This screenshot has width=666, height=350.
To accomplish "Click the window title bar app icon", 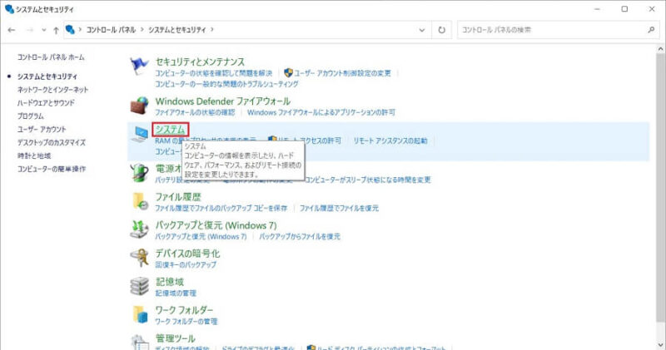I will 9,8.
